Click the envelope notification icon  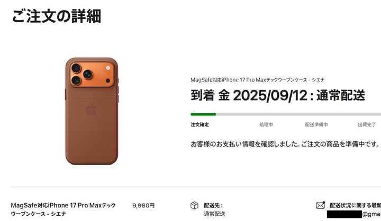click(321, 205)
